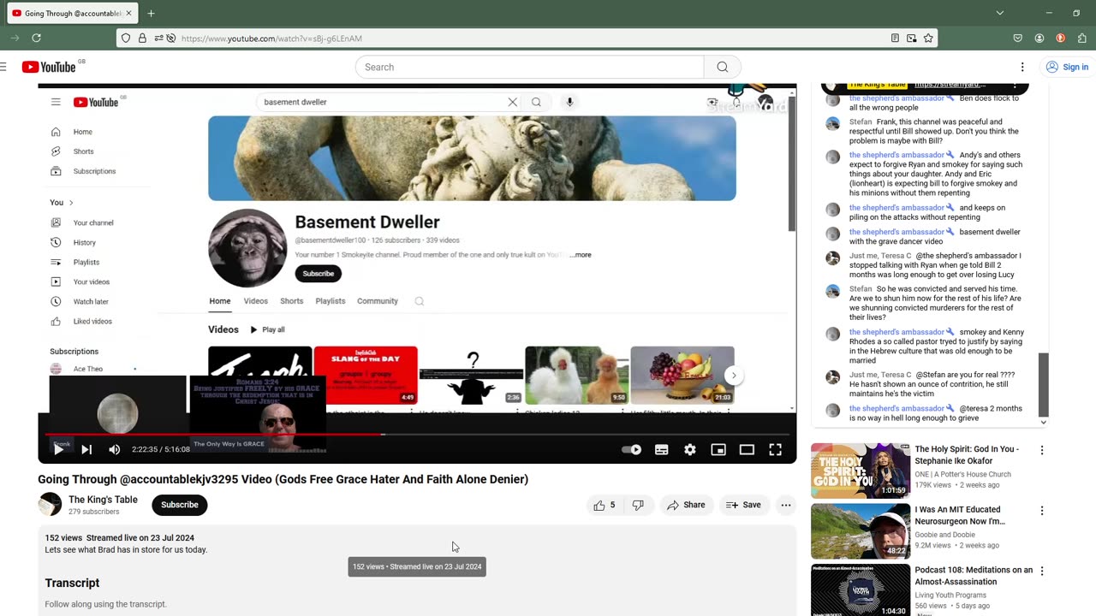Switch to miniplayer mode
Viewport: 1096px width, 616px height.
(x=718, y=449)
